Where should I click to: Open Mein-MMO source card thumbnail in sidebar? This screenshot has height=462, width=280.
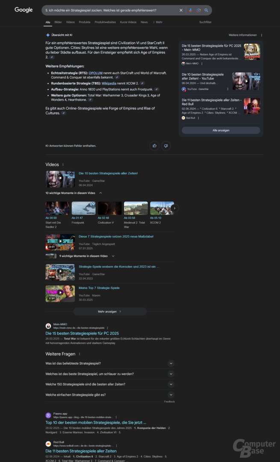(x=252, y=52)
